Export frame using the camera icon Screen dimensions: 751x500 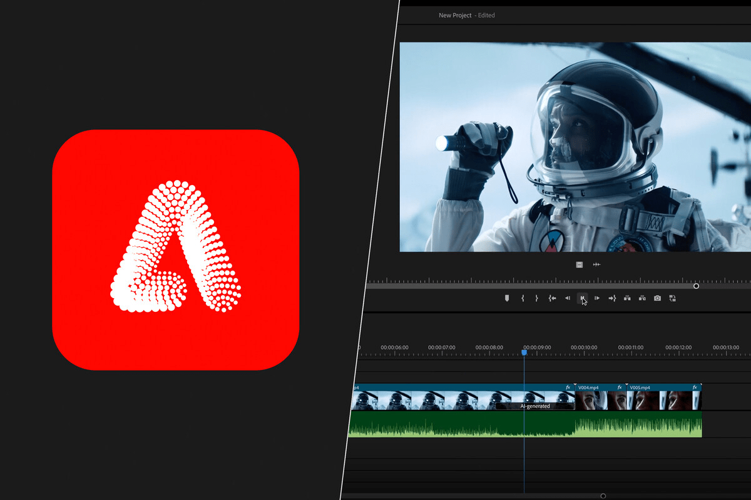point(657,299)
